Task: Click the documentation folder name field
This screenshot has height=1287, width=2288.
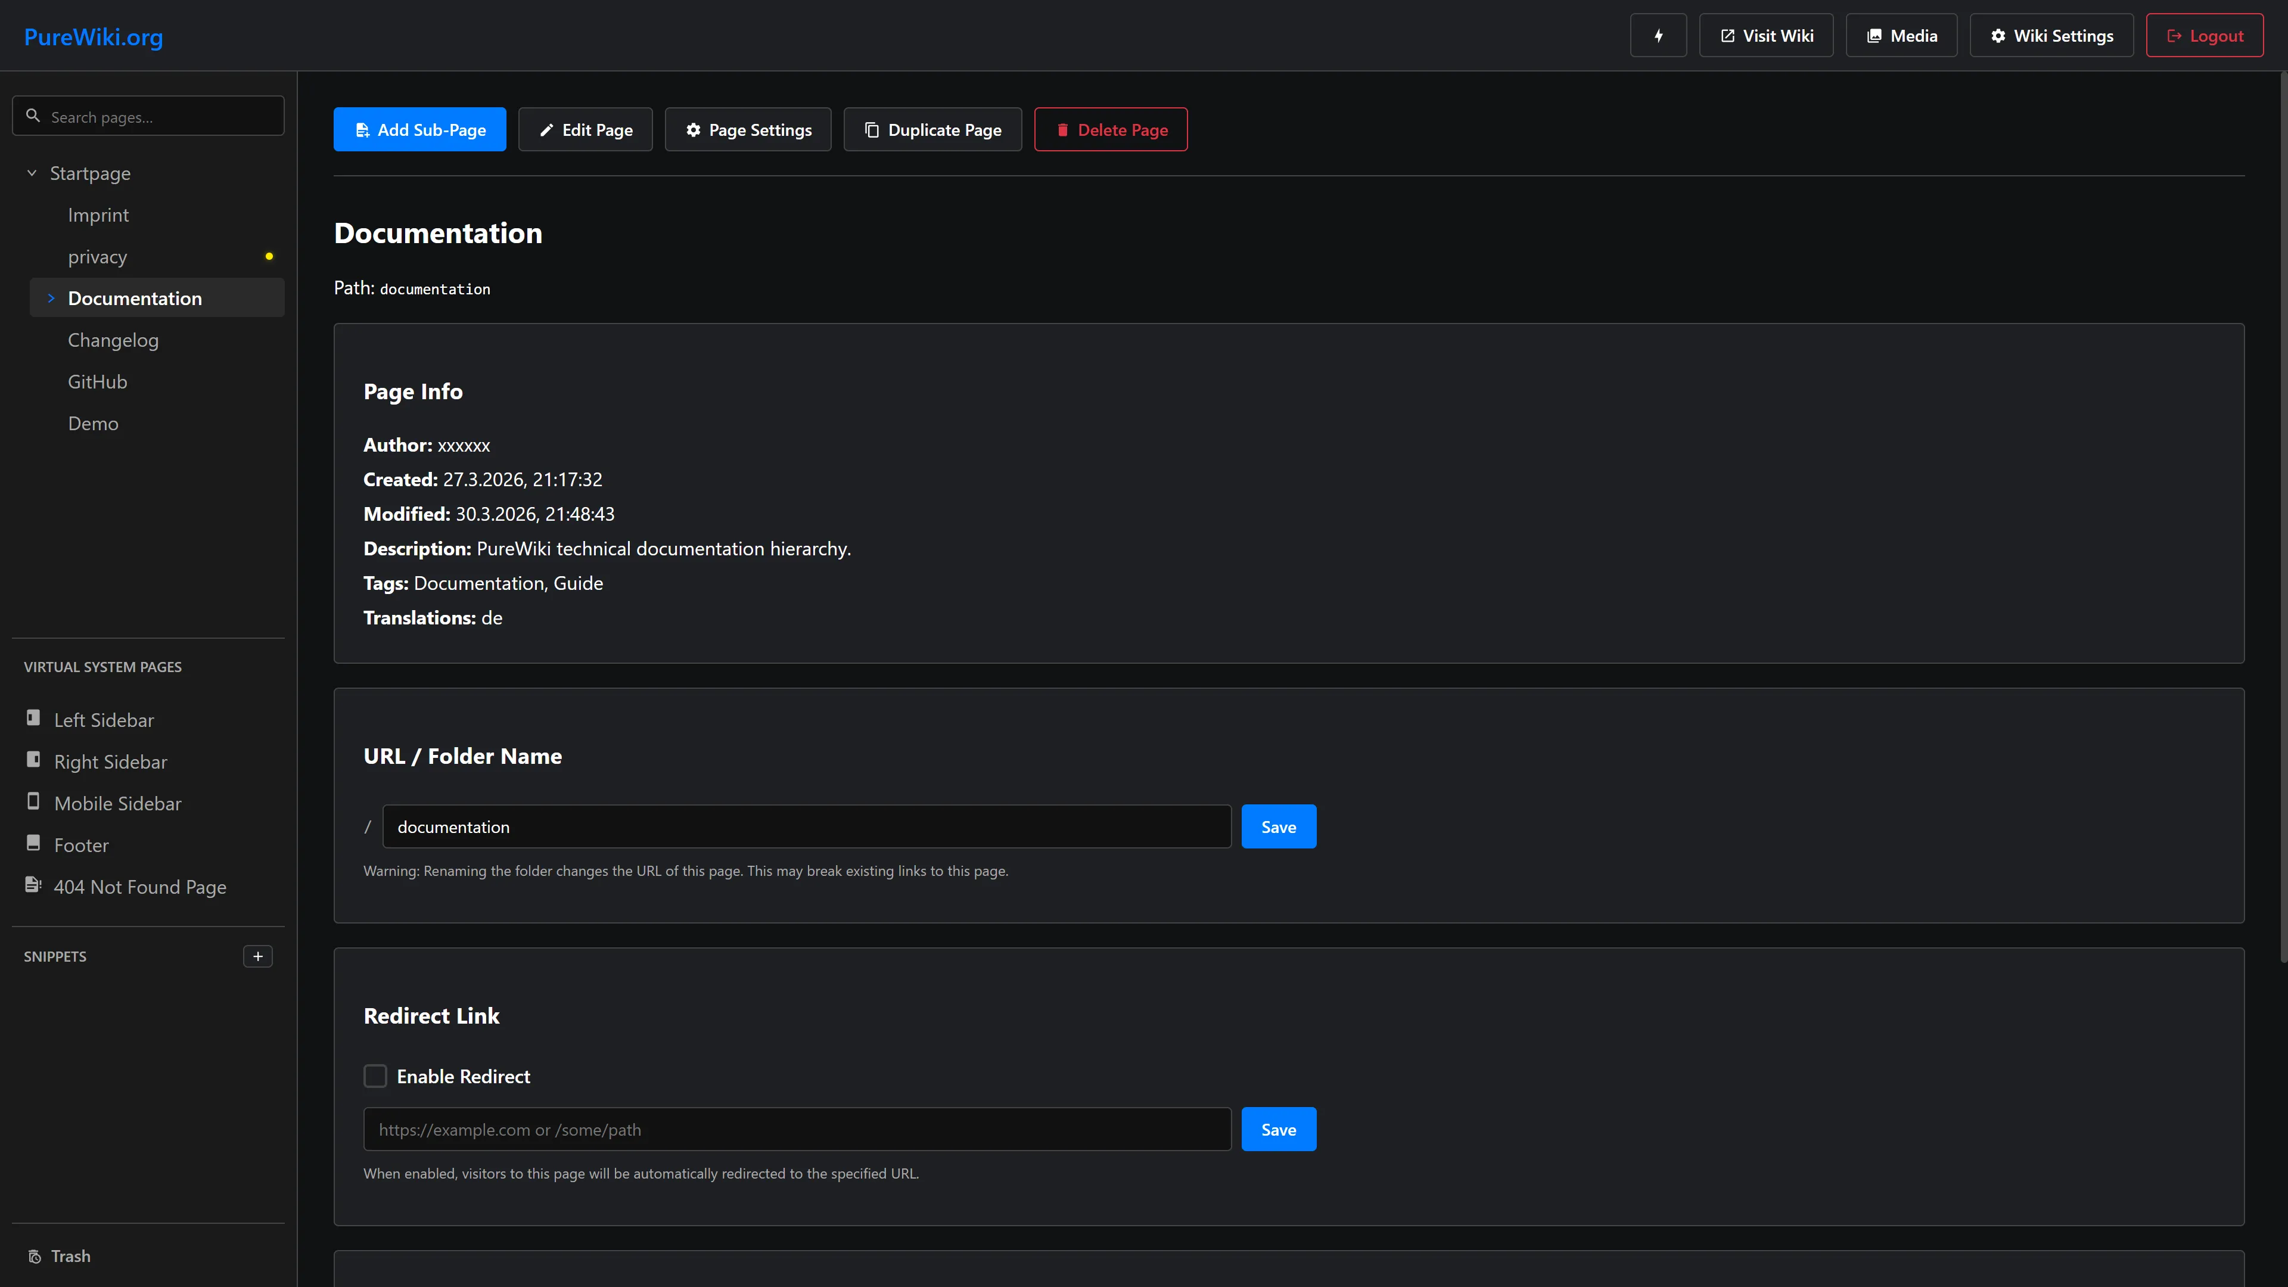Action: (807, 827)
